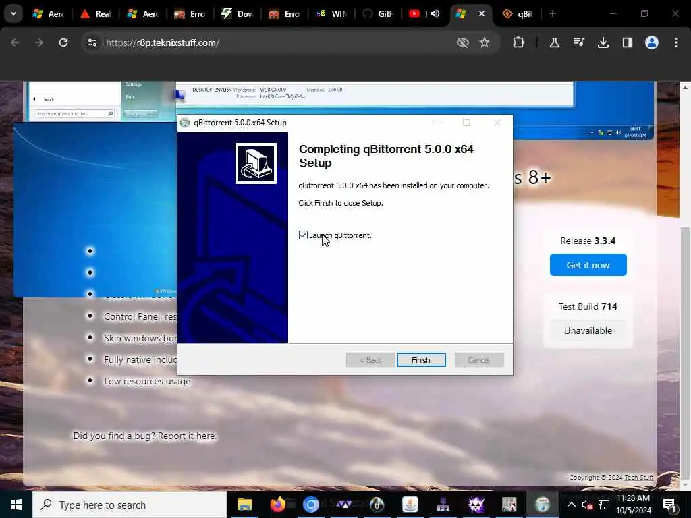Open the P3 app taskbar icon
This screenshot has width=691, height=518.
coord(443,505)
